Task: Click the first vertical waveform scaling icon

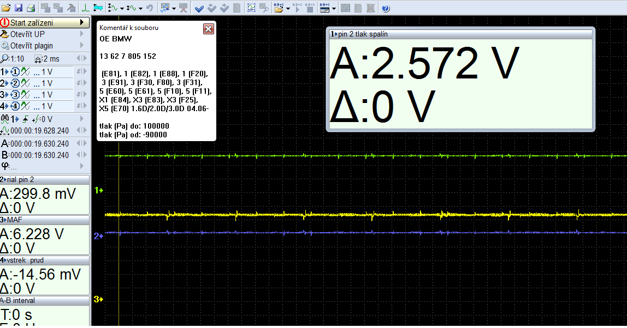Action: click(113, 8)
